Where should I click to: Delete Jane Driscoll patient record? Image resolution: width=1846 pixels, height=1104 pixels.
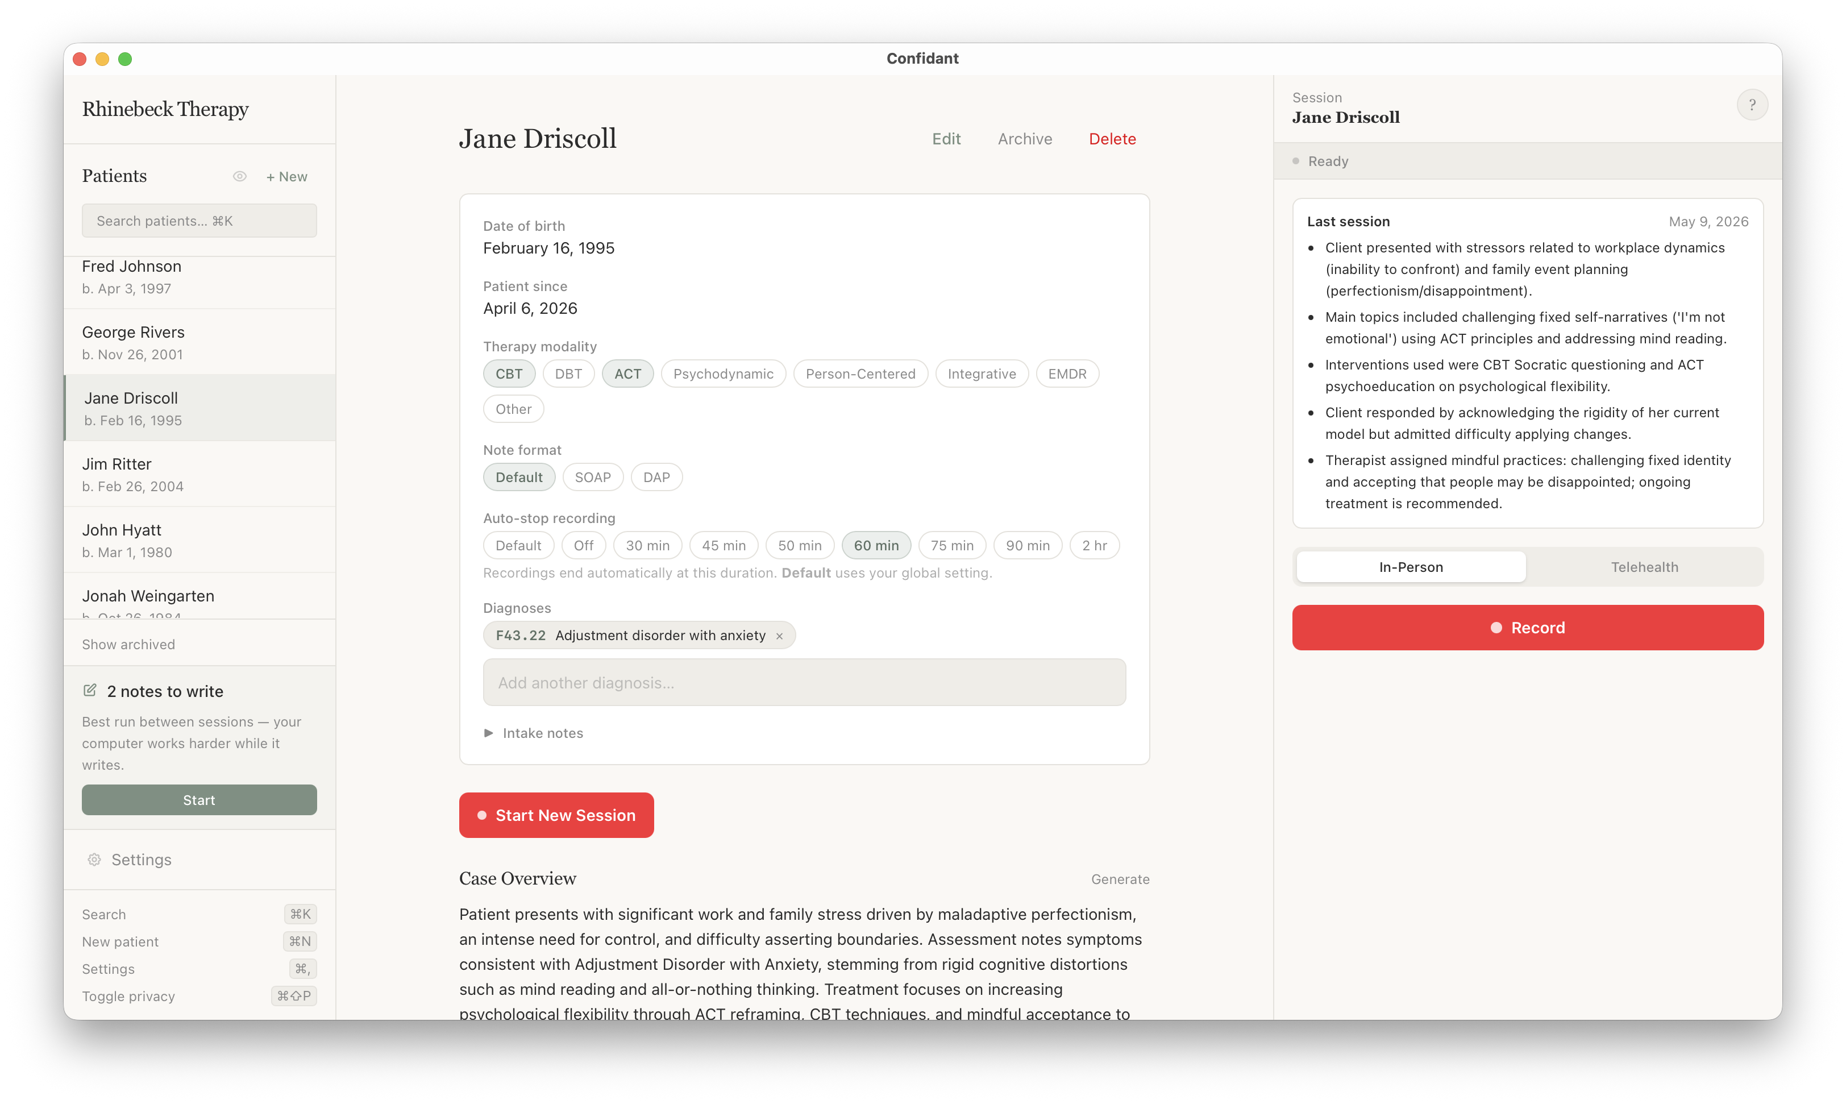pos(1112,139)
